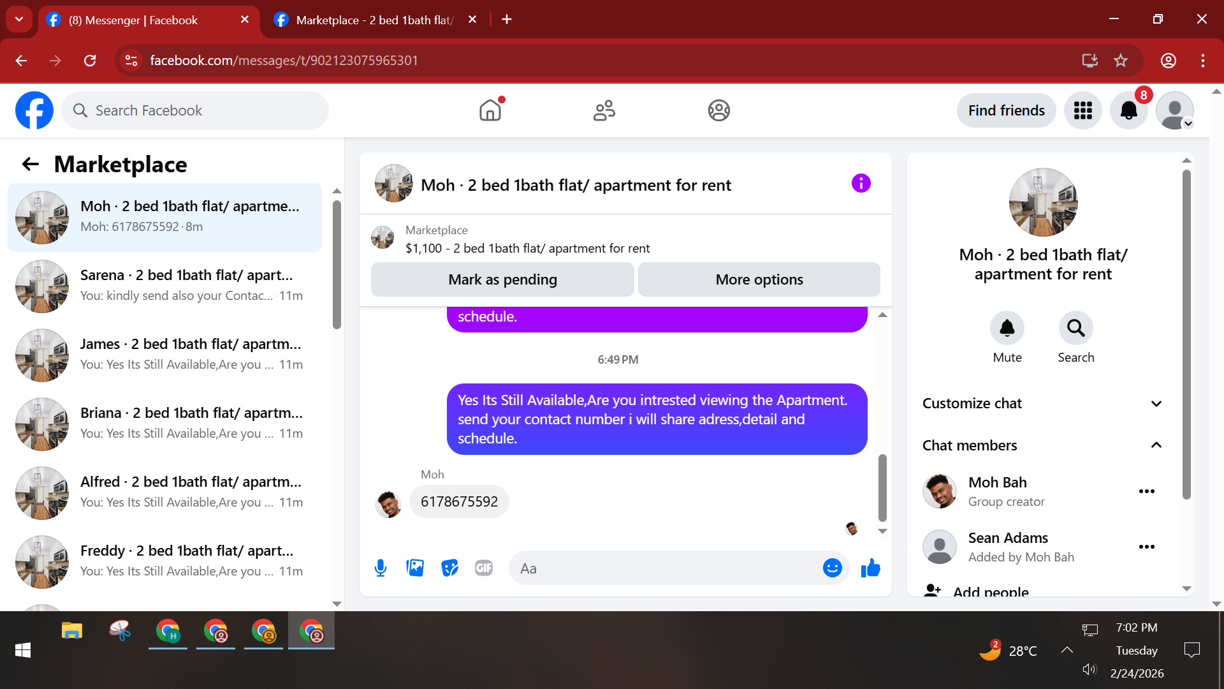Search within the conversation
Image resolution: width=1224 pixels, height=689 pixels.
pos(1075,328)
